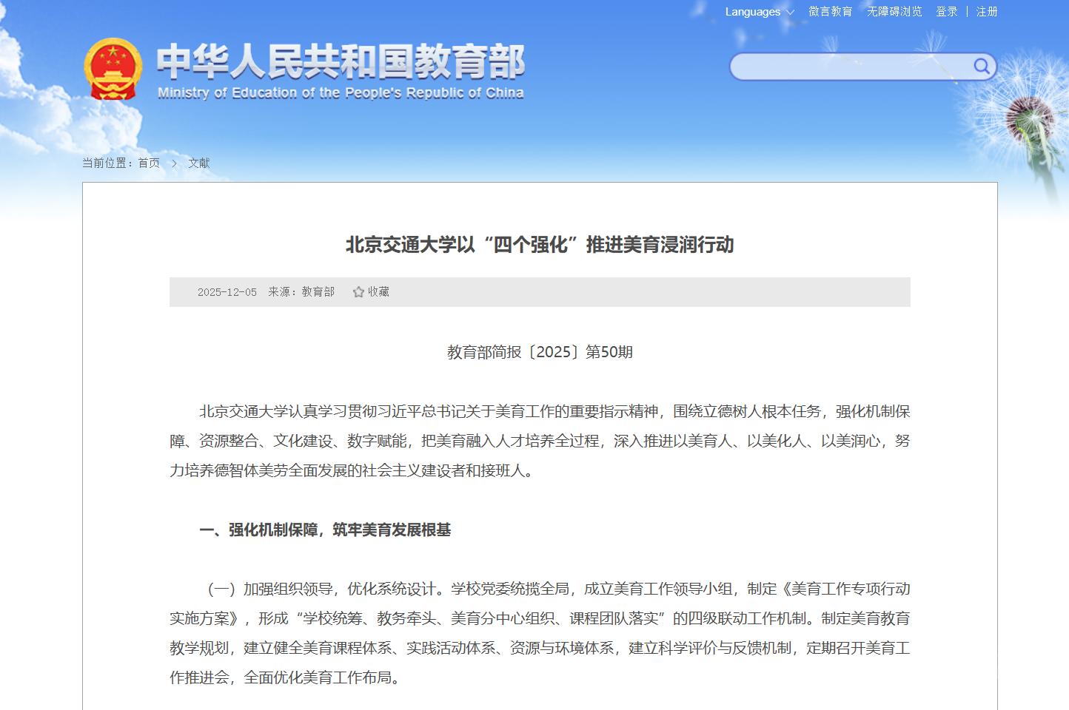Open the 微言教育 link
This screenshot has height=710, width=1069.
[830, 12]
